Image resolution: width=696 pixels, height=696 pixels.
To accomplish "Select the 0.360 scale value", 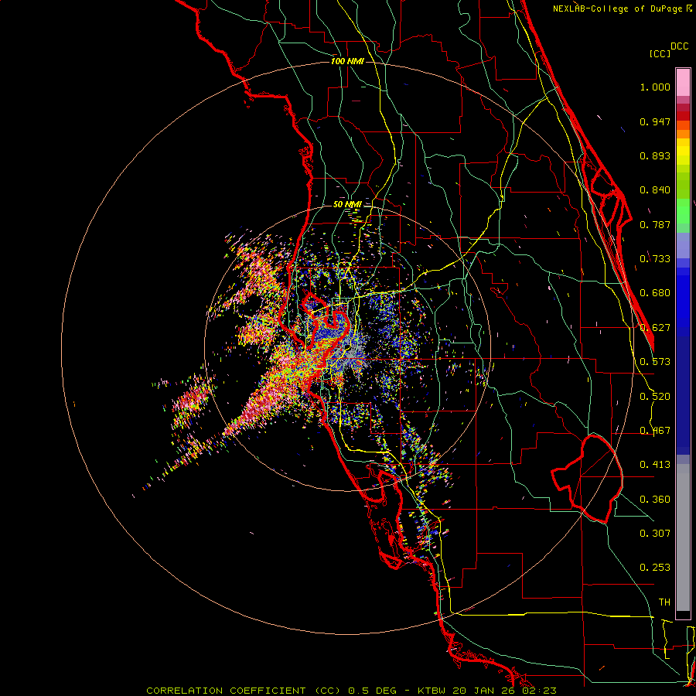I will pos(655,500).
